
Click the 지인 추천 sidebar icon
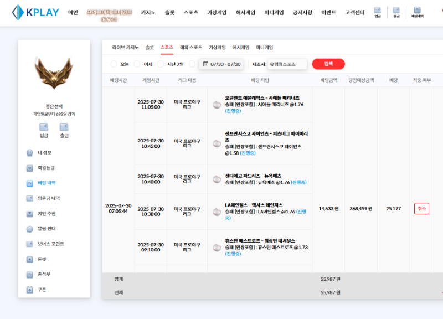pos(30,214)
